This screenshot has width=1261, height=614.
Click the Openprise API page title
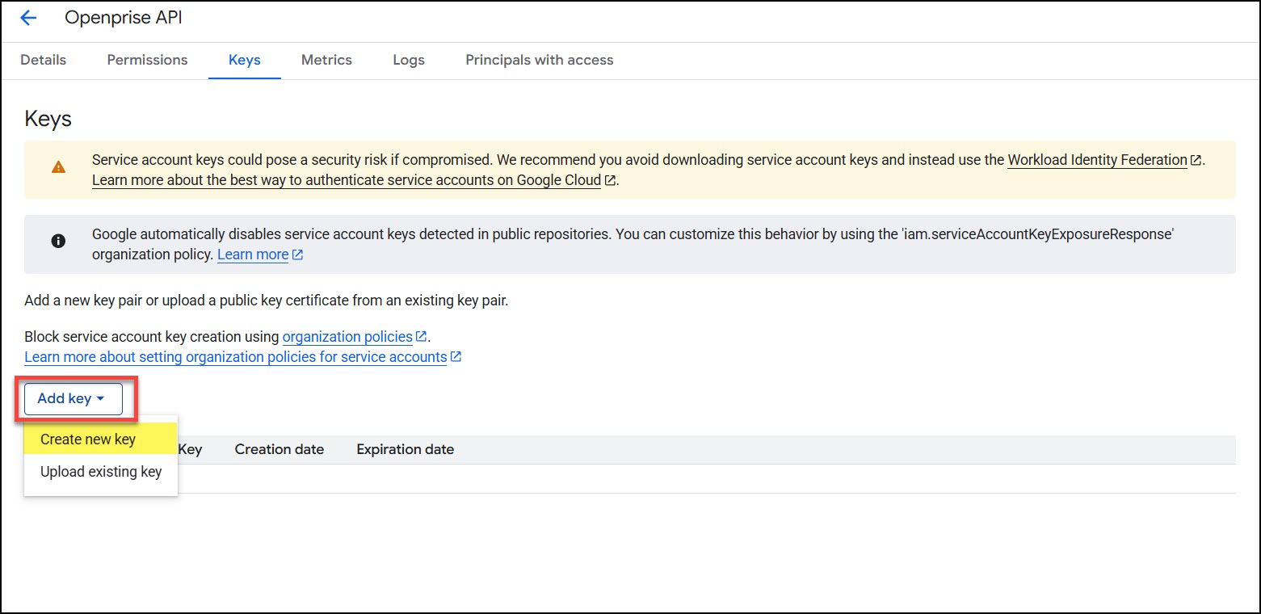click(x=124, y=18)
